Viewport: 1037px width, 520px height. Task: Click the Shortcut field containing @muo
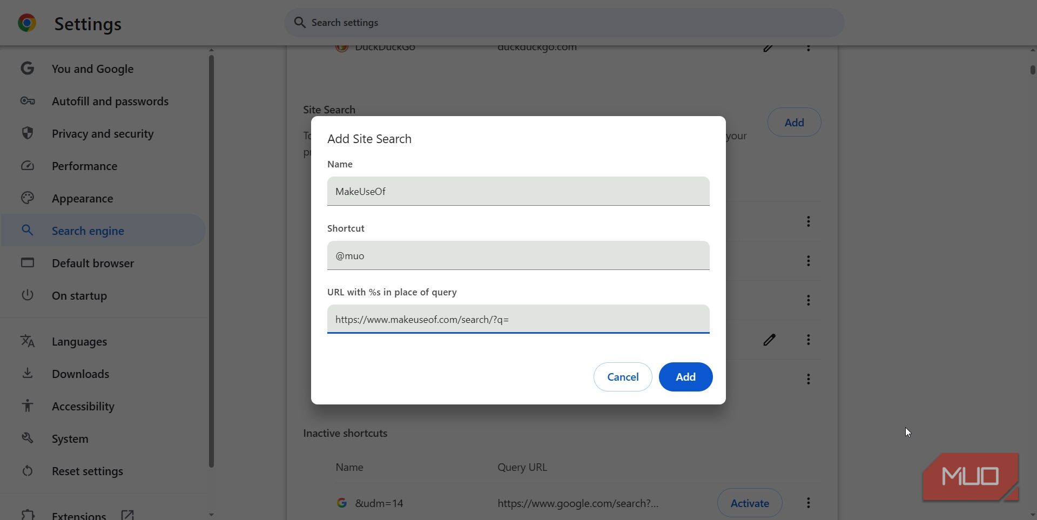(518, 255)
